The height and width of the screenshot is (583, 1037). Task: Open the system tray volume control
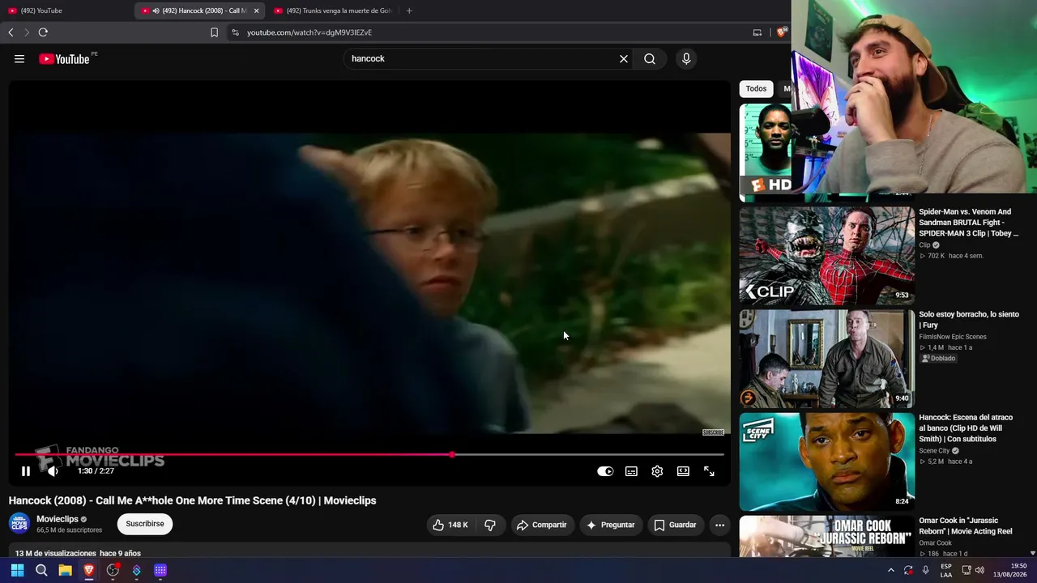tap(979, 570)
